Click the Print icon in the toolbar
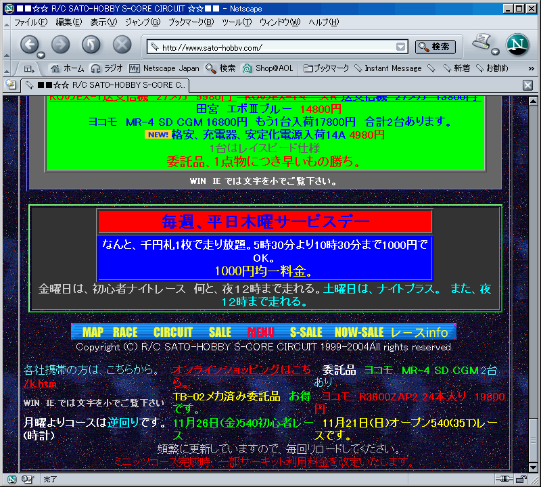 481,42
